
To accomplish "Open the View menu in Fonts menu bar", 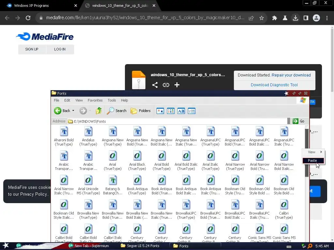I will 79,100.
